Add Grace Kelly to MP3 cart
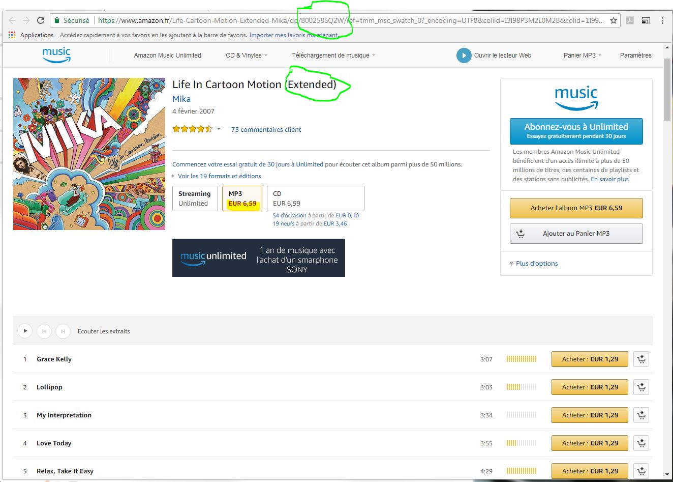Image resolution: width=673 pixels, height=482 pixels. pos(641,359)
